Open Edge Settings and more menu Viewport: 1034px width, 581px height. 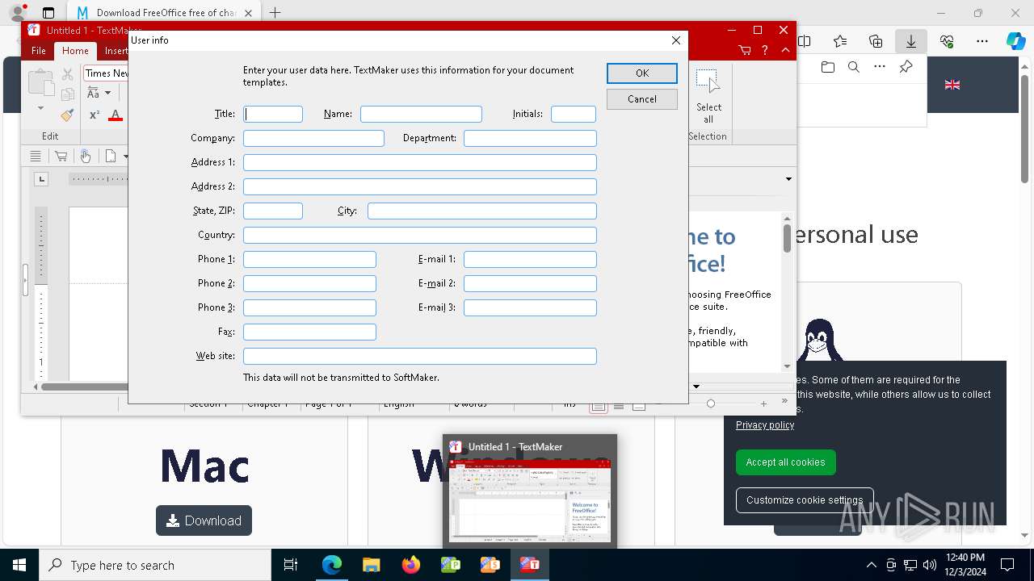pyautogui.click(x=982, y=41)
